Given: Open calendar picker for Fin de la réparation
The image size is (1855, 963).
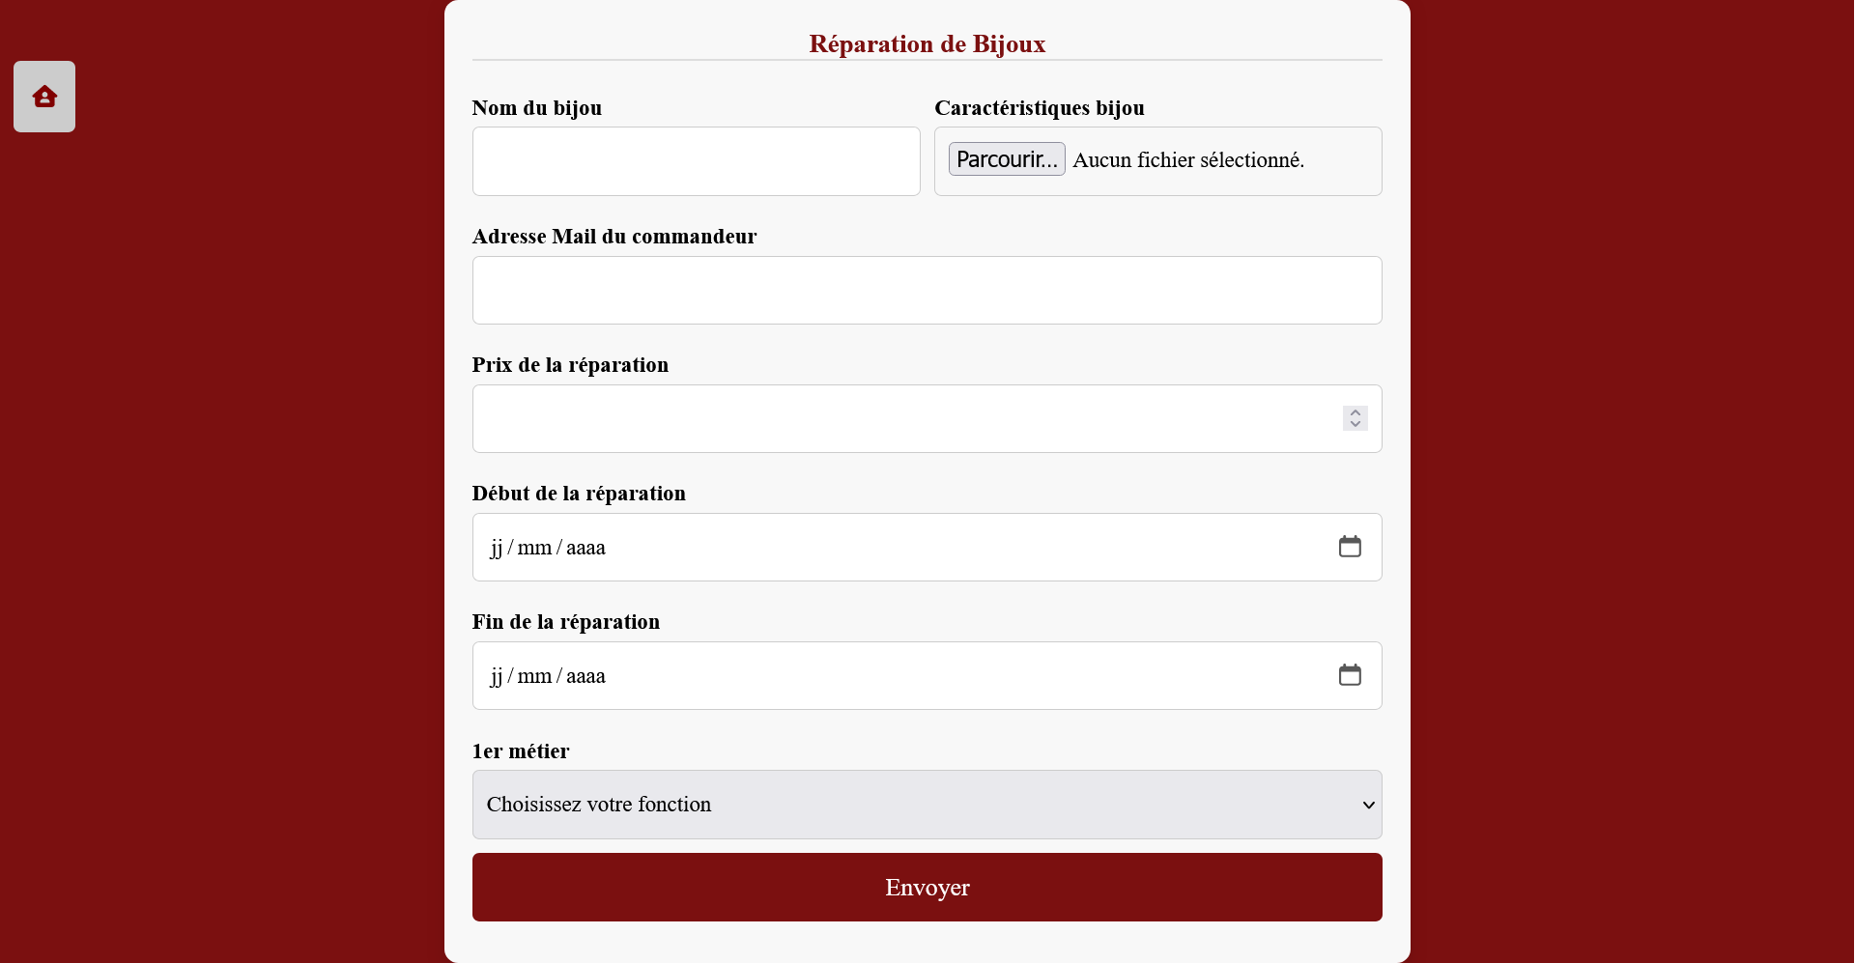Looking at the screenshot, I should (1350, 675).
